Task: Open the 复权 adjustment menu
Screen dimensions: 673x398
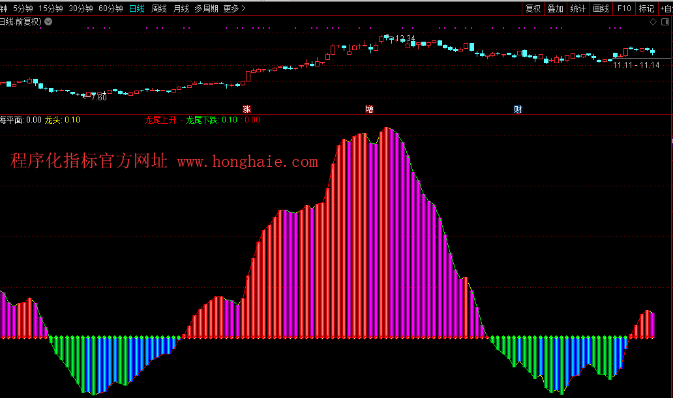Action: [x=533, y=8]
